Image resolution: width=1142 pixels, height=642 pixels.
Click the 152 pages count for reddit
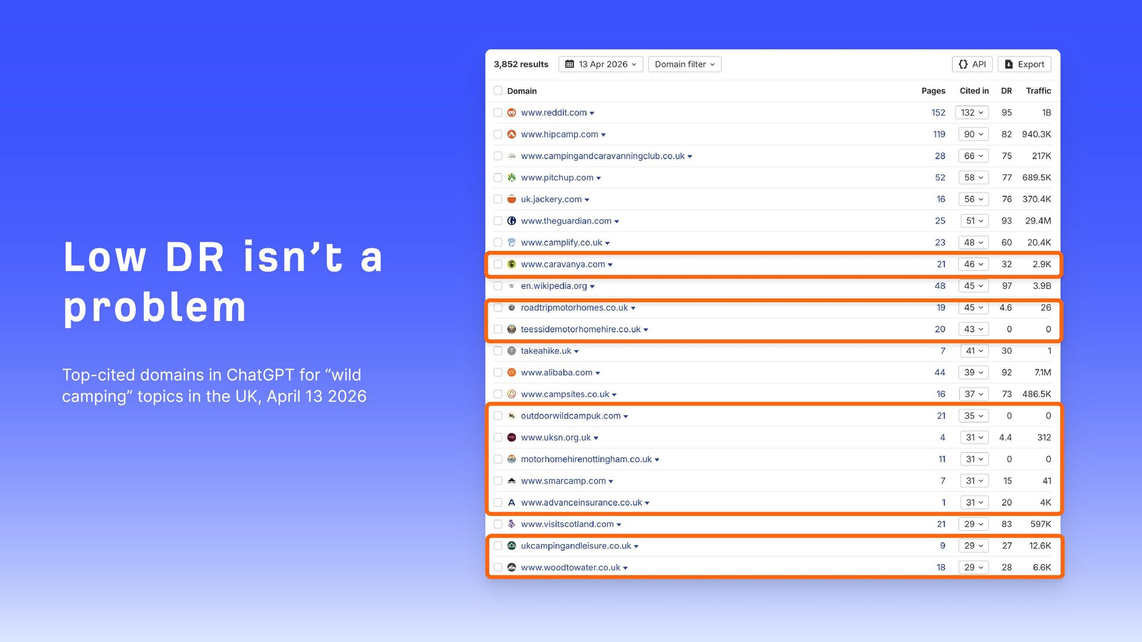tap(938, 112)
